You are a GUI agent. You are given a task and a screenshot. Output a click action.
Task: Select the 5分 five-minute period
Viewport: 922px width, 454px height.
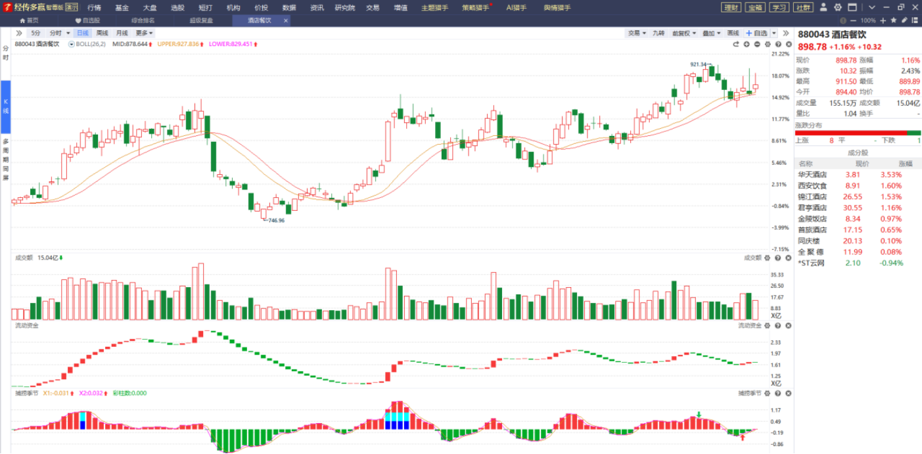click(35, 33)
